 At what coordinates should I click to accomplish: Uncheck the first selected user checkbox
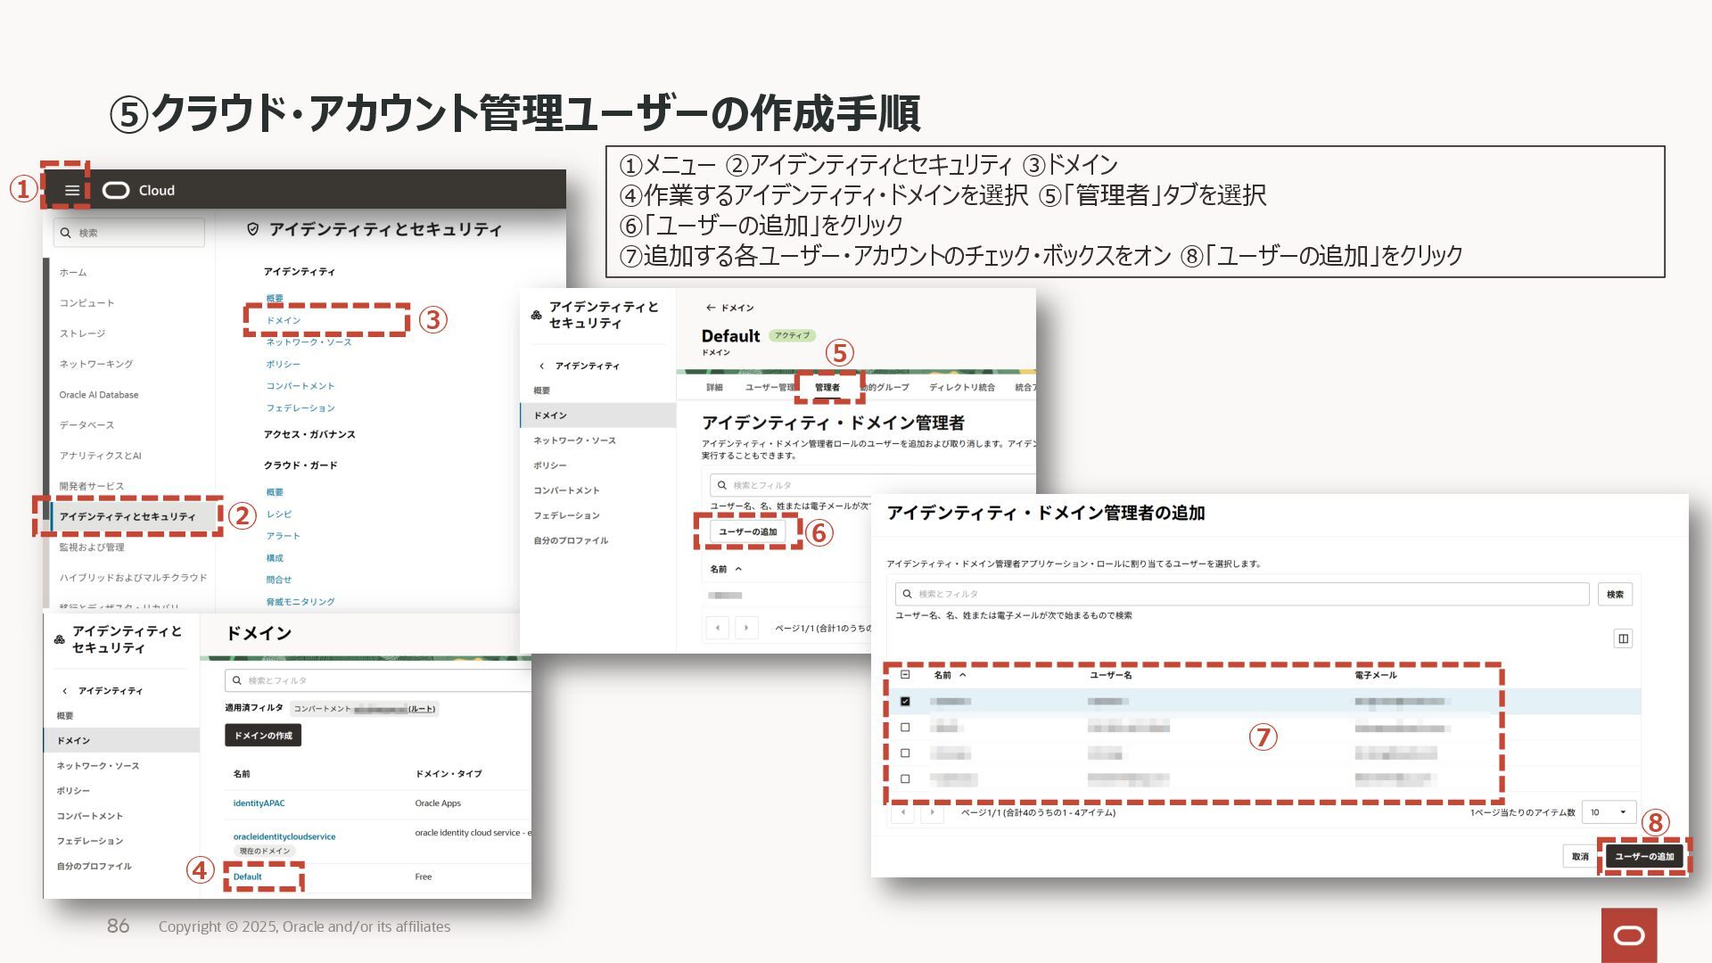click(905, 702)
